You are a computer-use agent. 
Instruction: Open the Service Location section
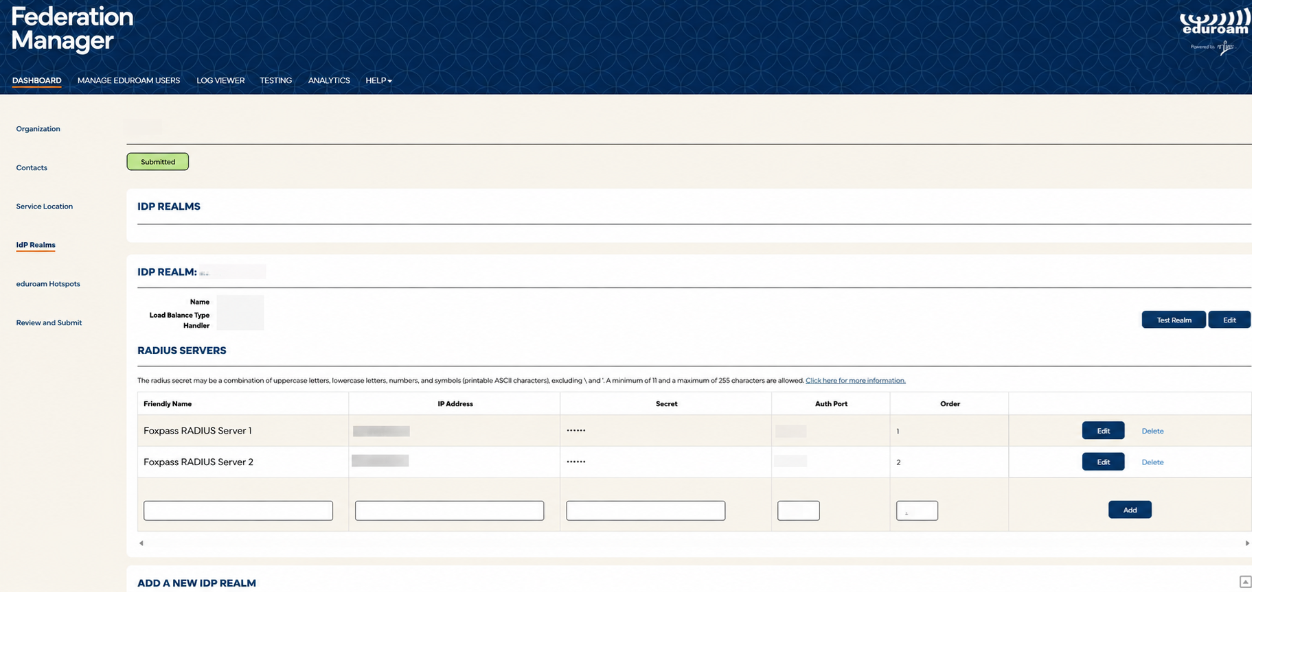point(44,206)
